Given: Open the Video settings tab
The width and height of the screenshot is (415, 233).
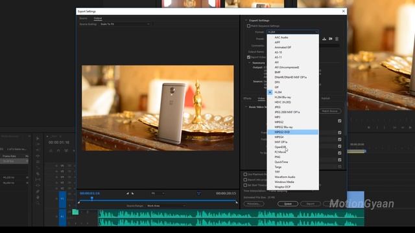Looking at the screenshot, I should [261, 98].
